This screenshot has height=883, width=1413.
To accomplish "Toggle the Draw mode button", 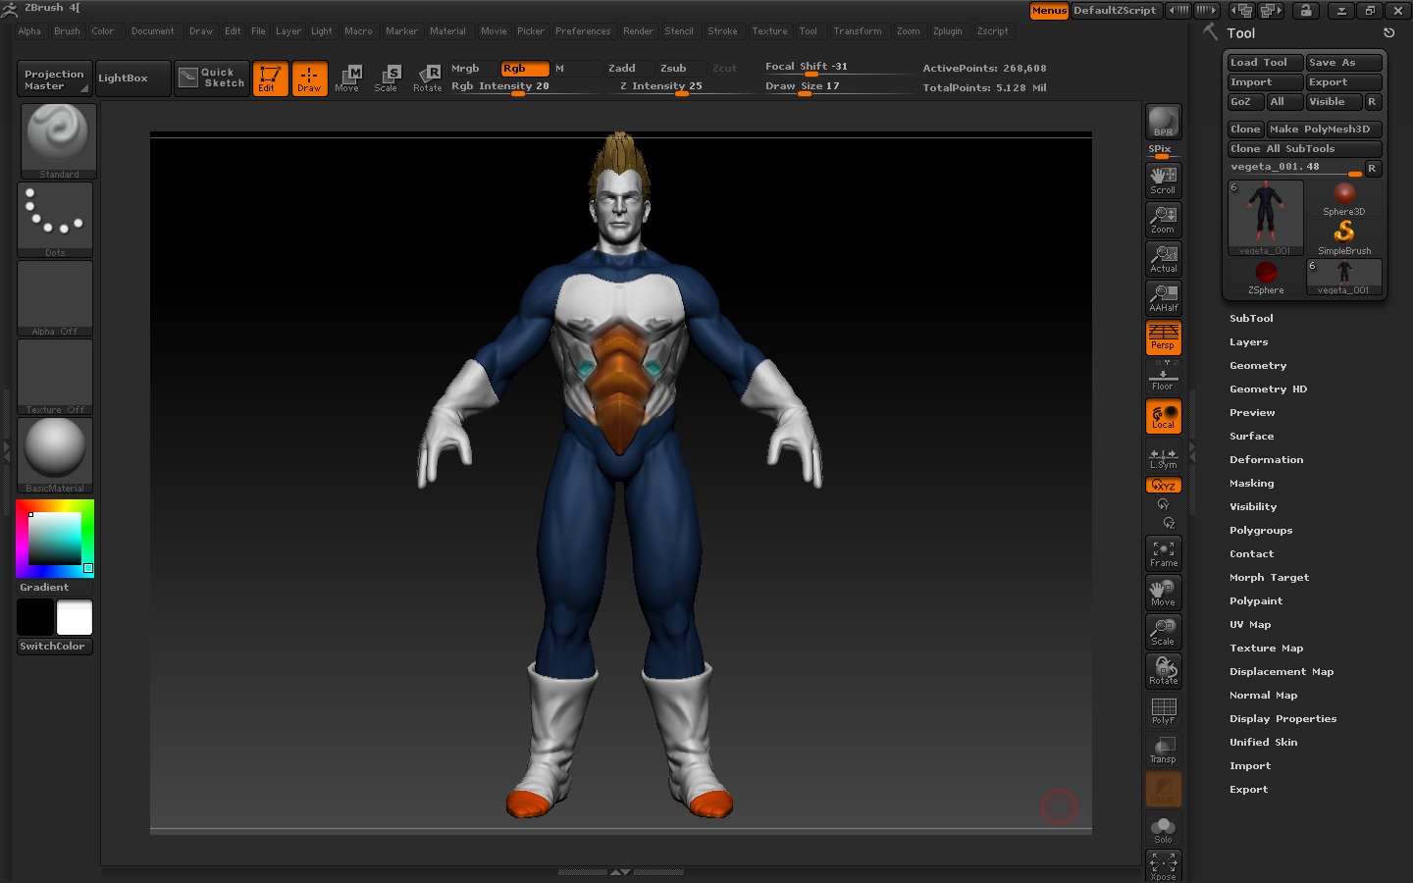I will point(309,78).
